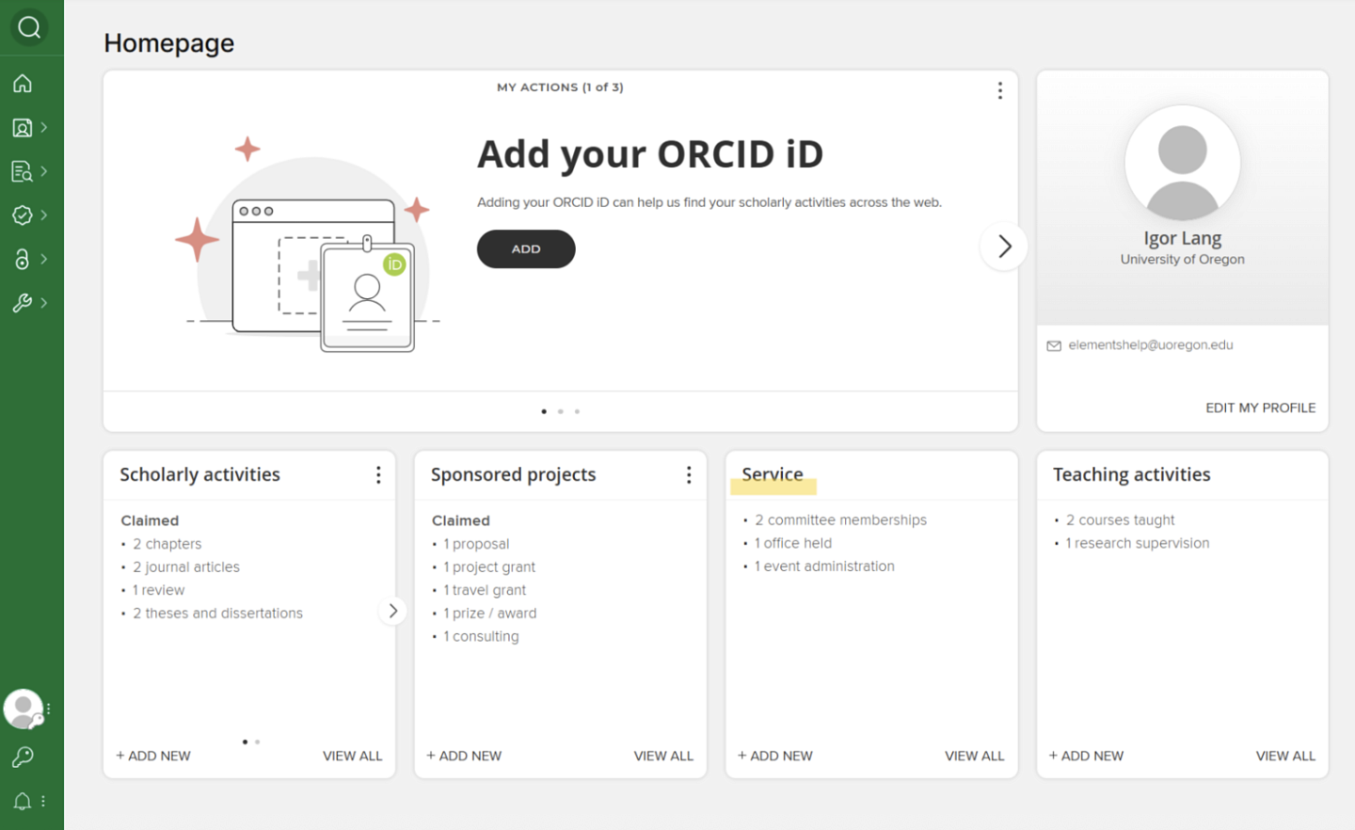This screenshot has width=1355, height=830.
Task: Click the Igor Lang profile picture
Action: coord(1182,164)
